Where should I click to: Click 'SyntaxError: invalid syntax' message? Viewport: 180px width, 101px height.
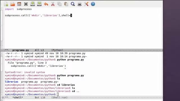pos(25,72)
